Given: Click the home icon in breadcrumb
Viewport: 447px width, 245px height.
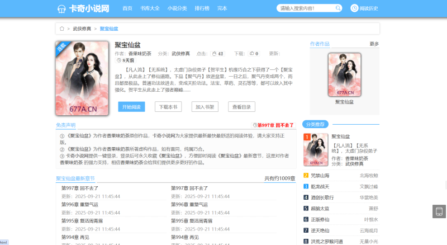Looking at the screenshot, I should pos(62,29).
